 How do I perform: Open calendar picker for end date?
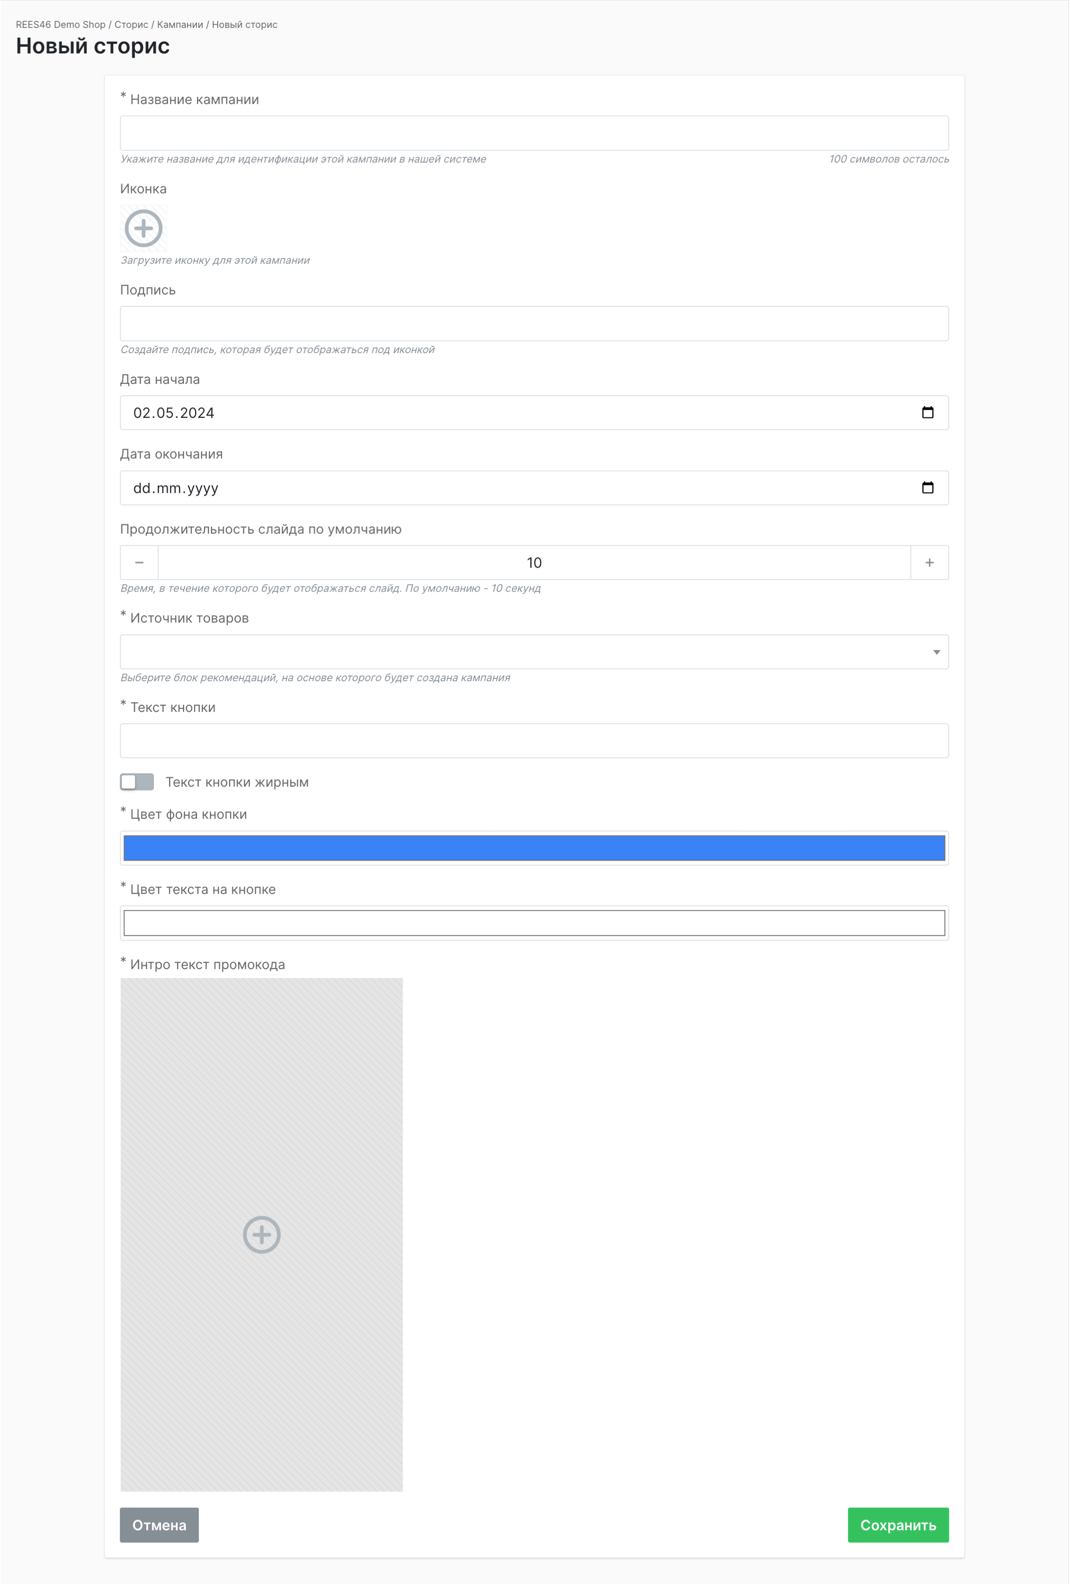927,487
